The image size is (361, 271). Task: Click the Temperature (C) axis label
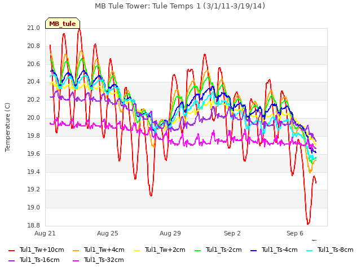7,127
